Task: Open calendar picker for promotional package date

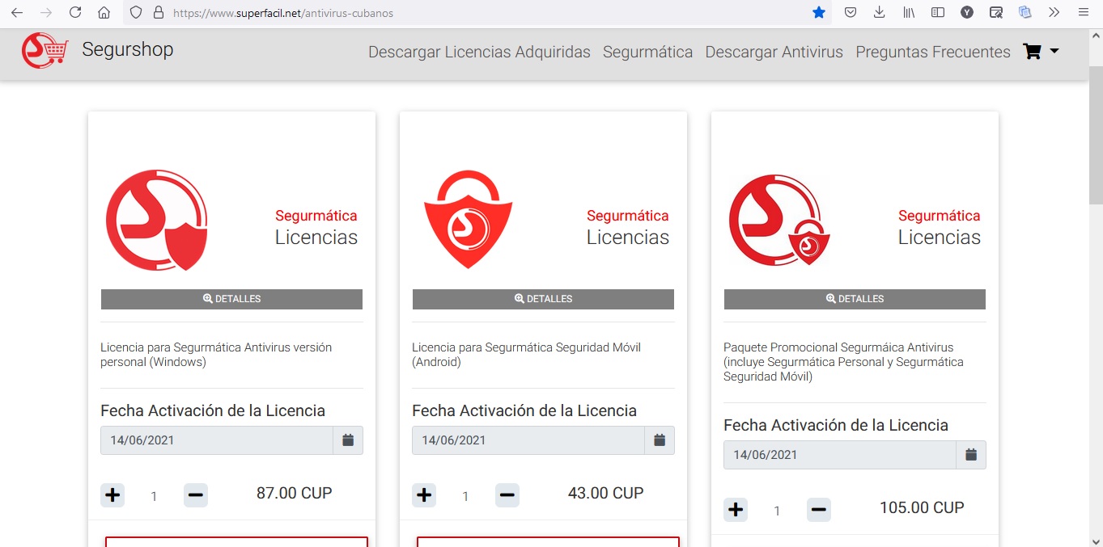Action: tap(971, 455)
